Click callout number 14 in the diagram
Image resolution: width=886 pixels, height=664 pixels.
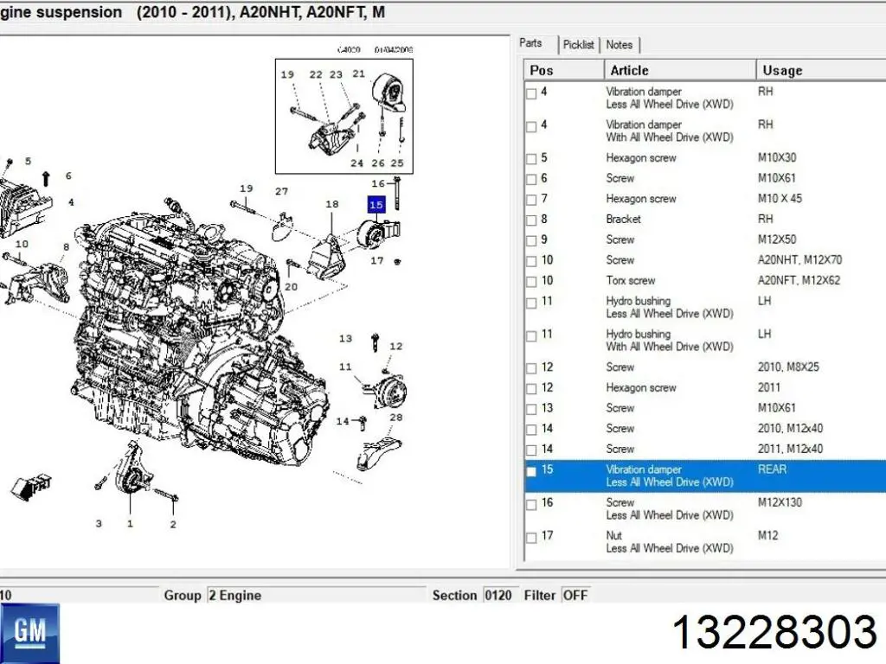(343, 421)
